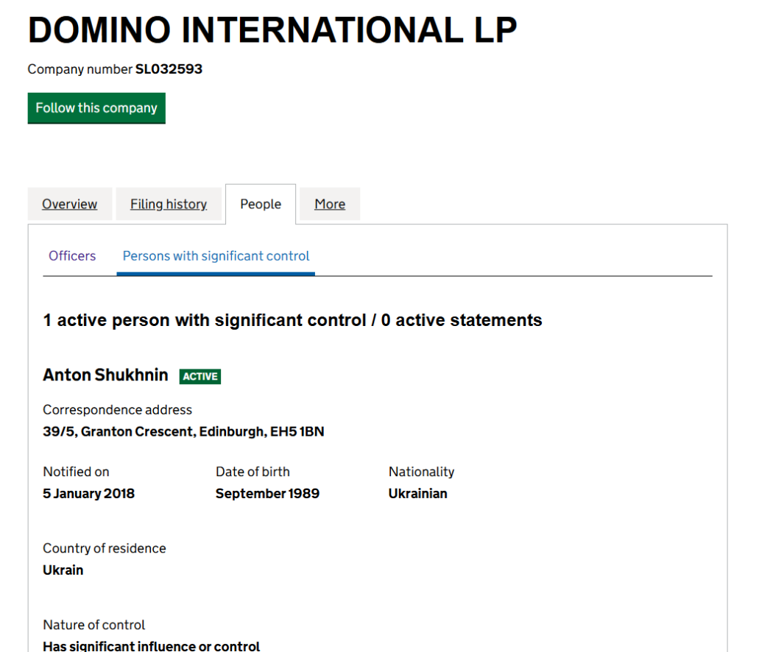
Task: Click the Follow this company button
Action: coord(96,108)
